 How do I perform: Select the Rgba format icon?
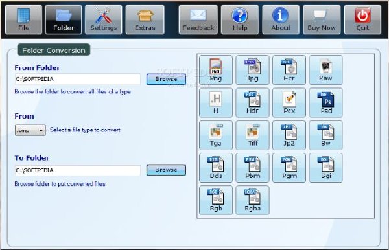252,200
